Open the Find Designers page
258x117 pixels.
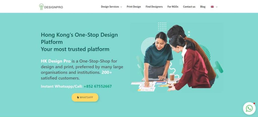click(154, 7)
